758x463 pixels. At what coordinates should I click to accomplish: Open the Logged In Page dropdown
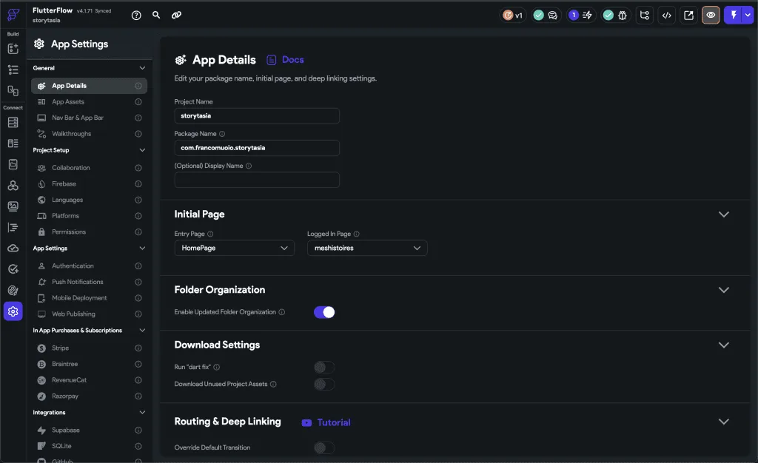[367, 248]
